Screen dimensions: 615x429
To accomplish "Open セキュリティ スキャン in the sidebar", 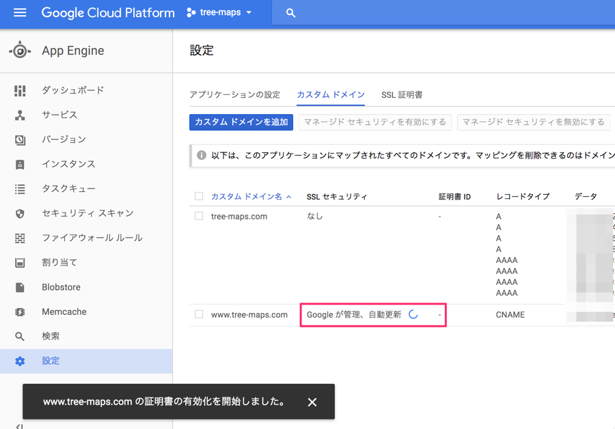I will click(87, 213).
